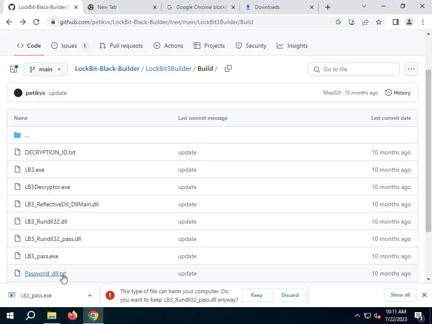Go back using the browser back arrow
432x324 pixels.
(9, 22)
